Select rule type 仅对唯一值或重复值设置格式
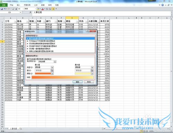The height and width of the screenshot is (133, 173). click(x=61, y=49)
